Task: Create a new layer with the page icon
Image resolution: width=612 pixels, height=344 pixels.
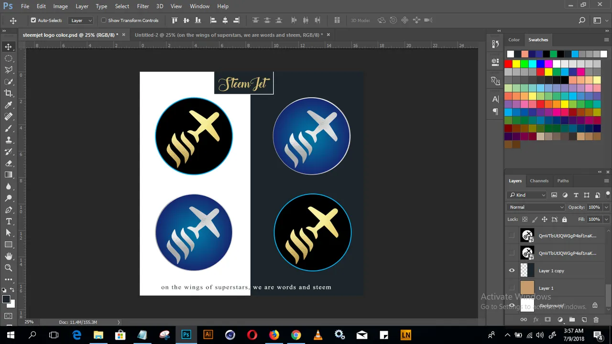Action: (x=584, y=320)
